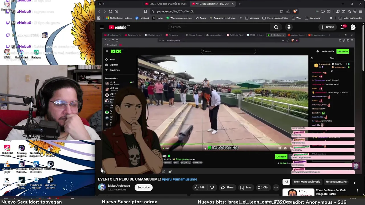365x205 pixels.
Task: Click the YouTube search input field
Action: coord(219,27)
